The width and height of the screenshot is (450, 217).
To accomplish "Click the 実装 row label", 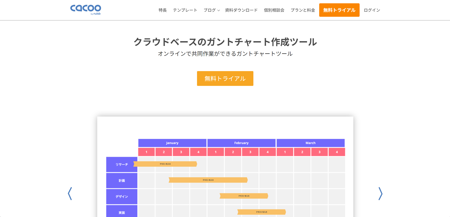I will click(x=122, y=211).
